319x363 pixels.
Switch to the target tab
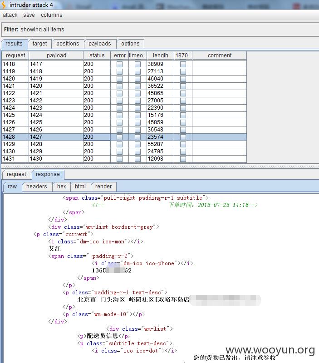pyautogui.click(x=39, y=44)
